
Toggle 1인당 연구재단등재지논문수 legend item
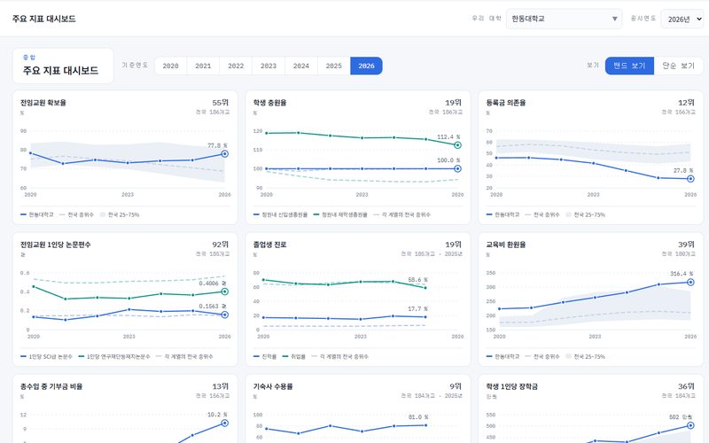click(x=114, y=357)
